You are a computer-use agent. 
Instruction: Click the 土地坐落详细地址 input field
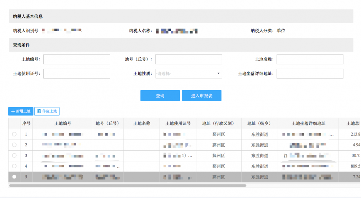[x=310, y=73]
